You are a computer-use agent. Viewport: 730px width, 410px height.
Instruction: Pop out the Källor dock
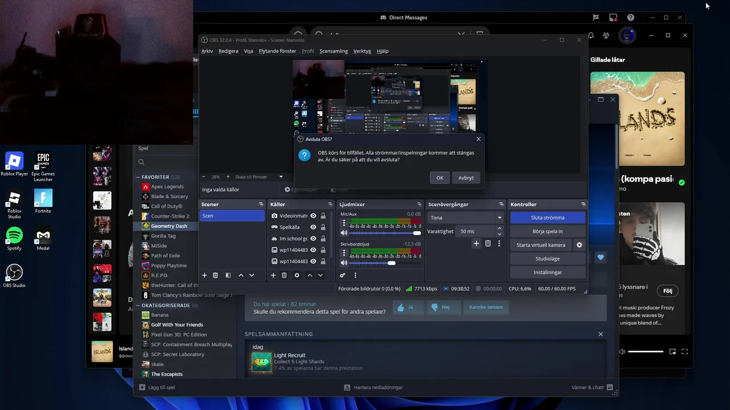coord(330,204)
